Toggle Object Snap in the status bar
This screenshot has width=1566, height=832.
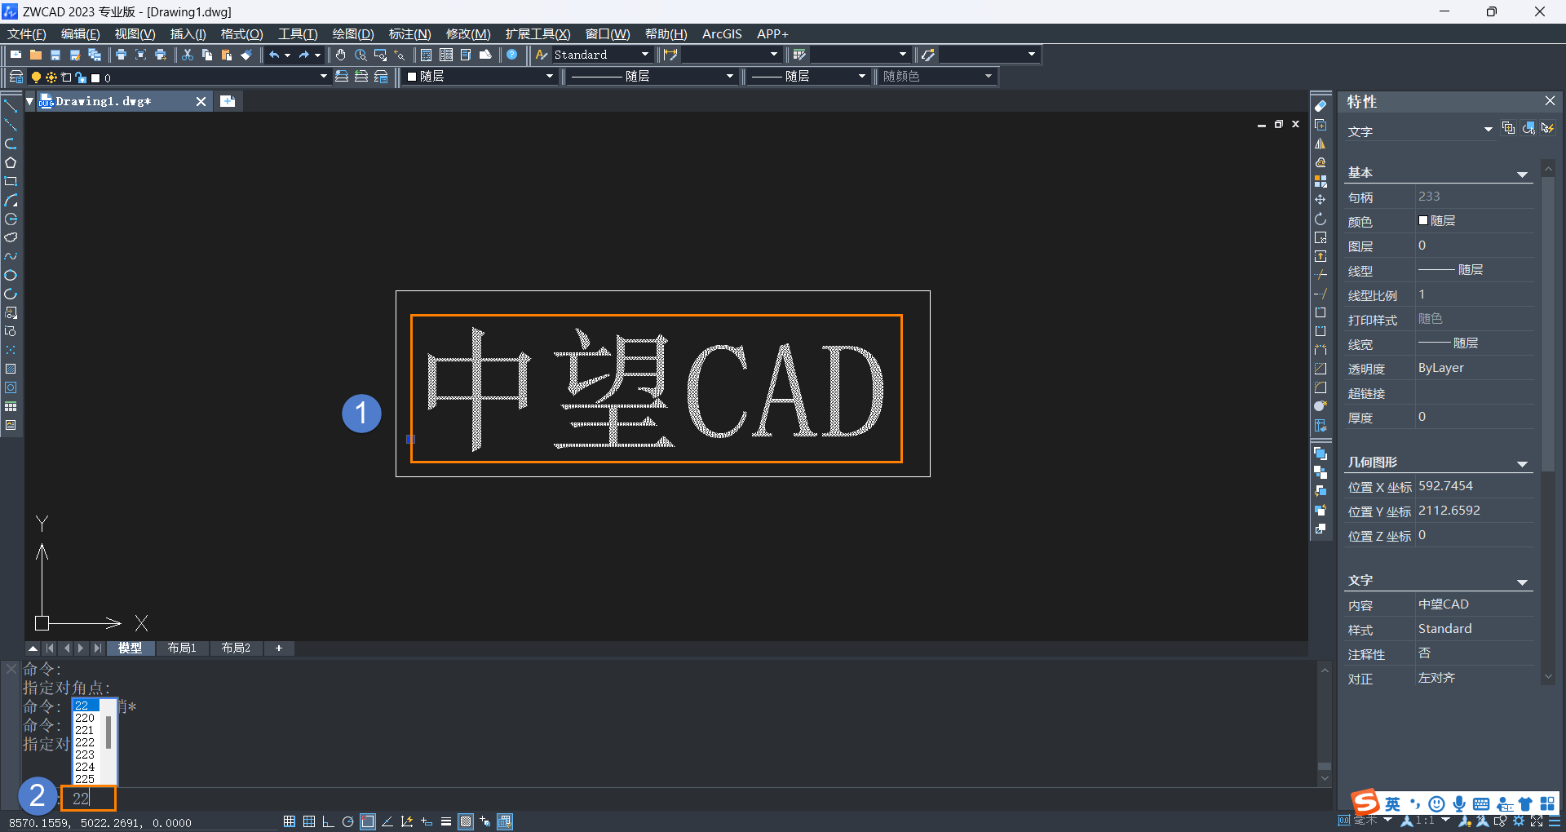(368, 821)
